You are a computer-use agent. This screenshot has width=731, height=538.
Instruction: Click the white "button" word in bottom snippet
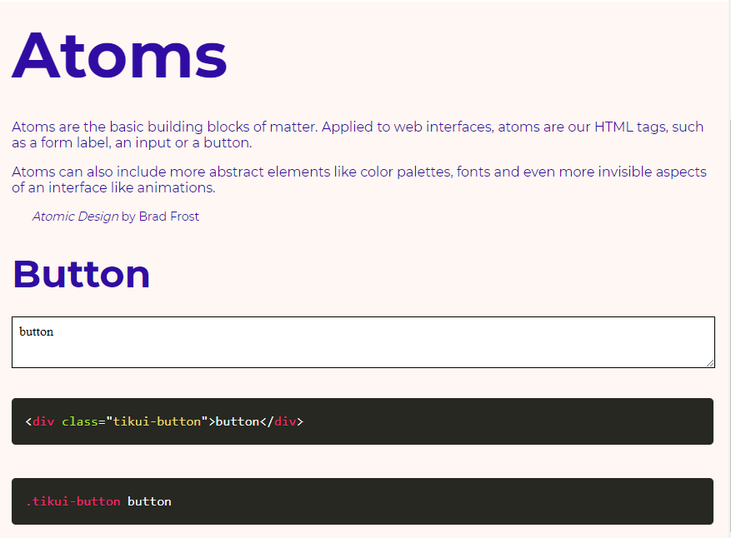(x=149, y=501)
